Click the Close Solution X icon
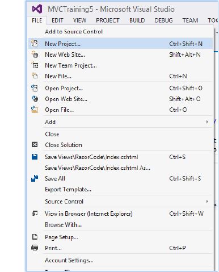This screenshot has width=219, height=272. point(35,145)
